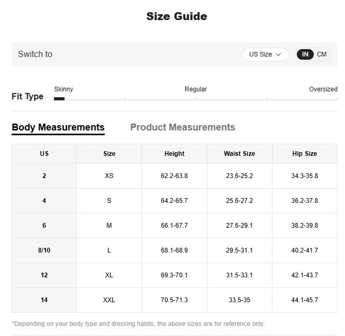The height and width of the screenshot is (336, 345).
Task: Click the Switch to label
Action: pyautogui.click(x=35, y=54)
